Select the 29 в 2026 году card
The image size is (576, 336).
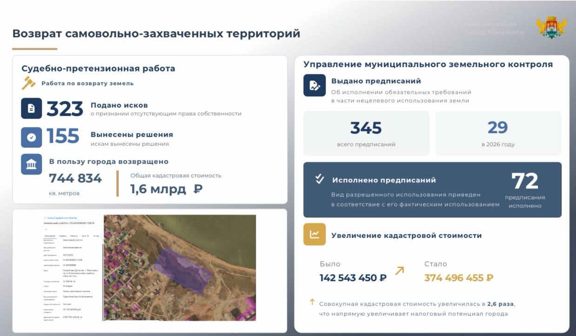coord(498,133)
